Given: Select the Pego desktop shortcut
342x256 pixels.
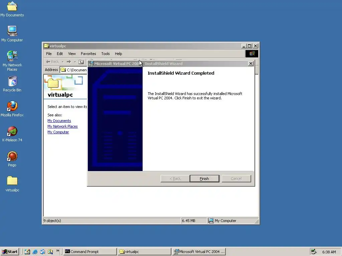Looking at the screenshot, I should click(x=12, y=159).
